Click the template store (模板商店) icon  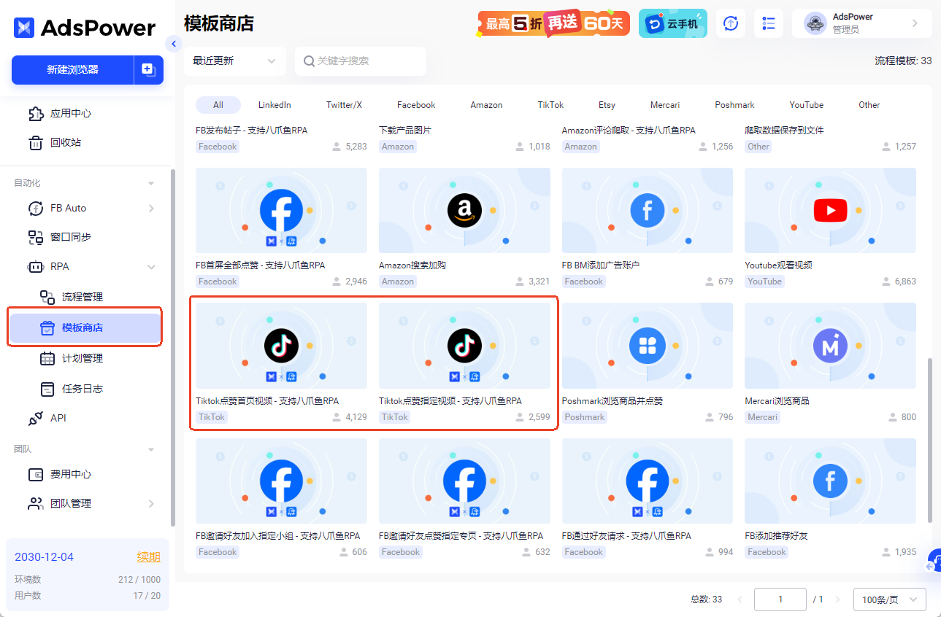pyautogui.click(x=47, y=327)
